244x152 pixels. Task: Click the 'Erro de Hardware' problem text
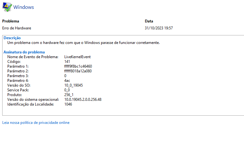point(17,28)
